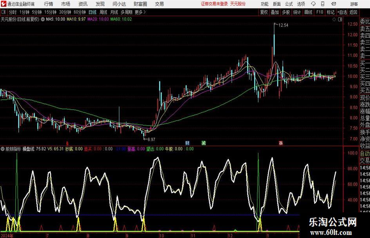Viewport: 370px width, 238px height.
Task: Click the 登高: 0.00 value
Action: tap(136, 149)
